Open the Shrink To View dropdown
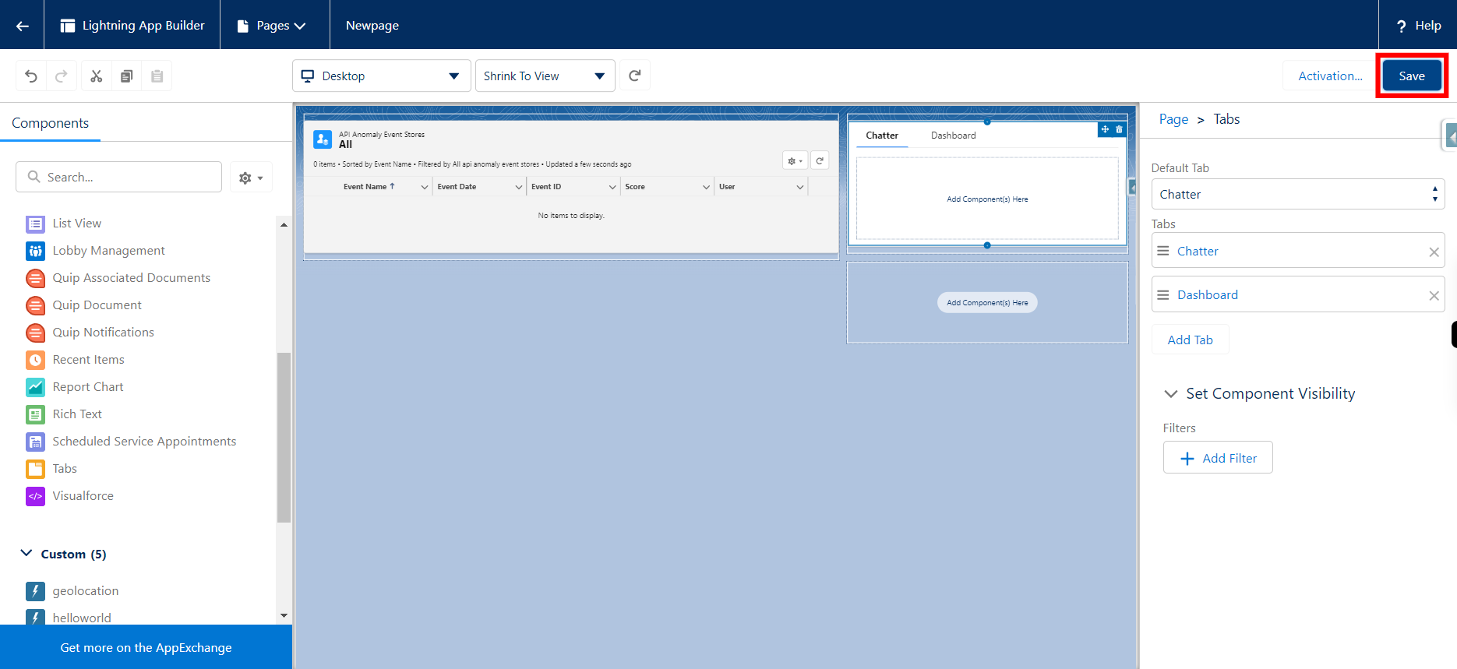1457x669 pixels. tap(545, 76)
